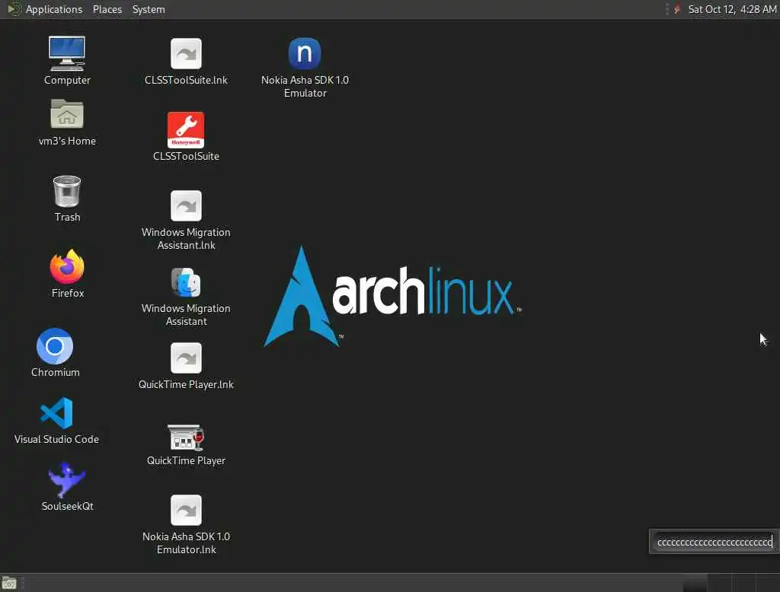Select CLSSToolSuite.lnk shortcut icon
The width and height of the screenshot is (780, 592).
click(x=186, y=54)
